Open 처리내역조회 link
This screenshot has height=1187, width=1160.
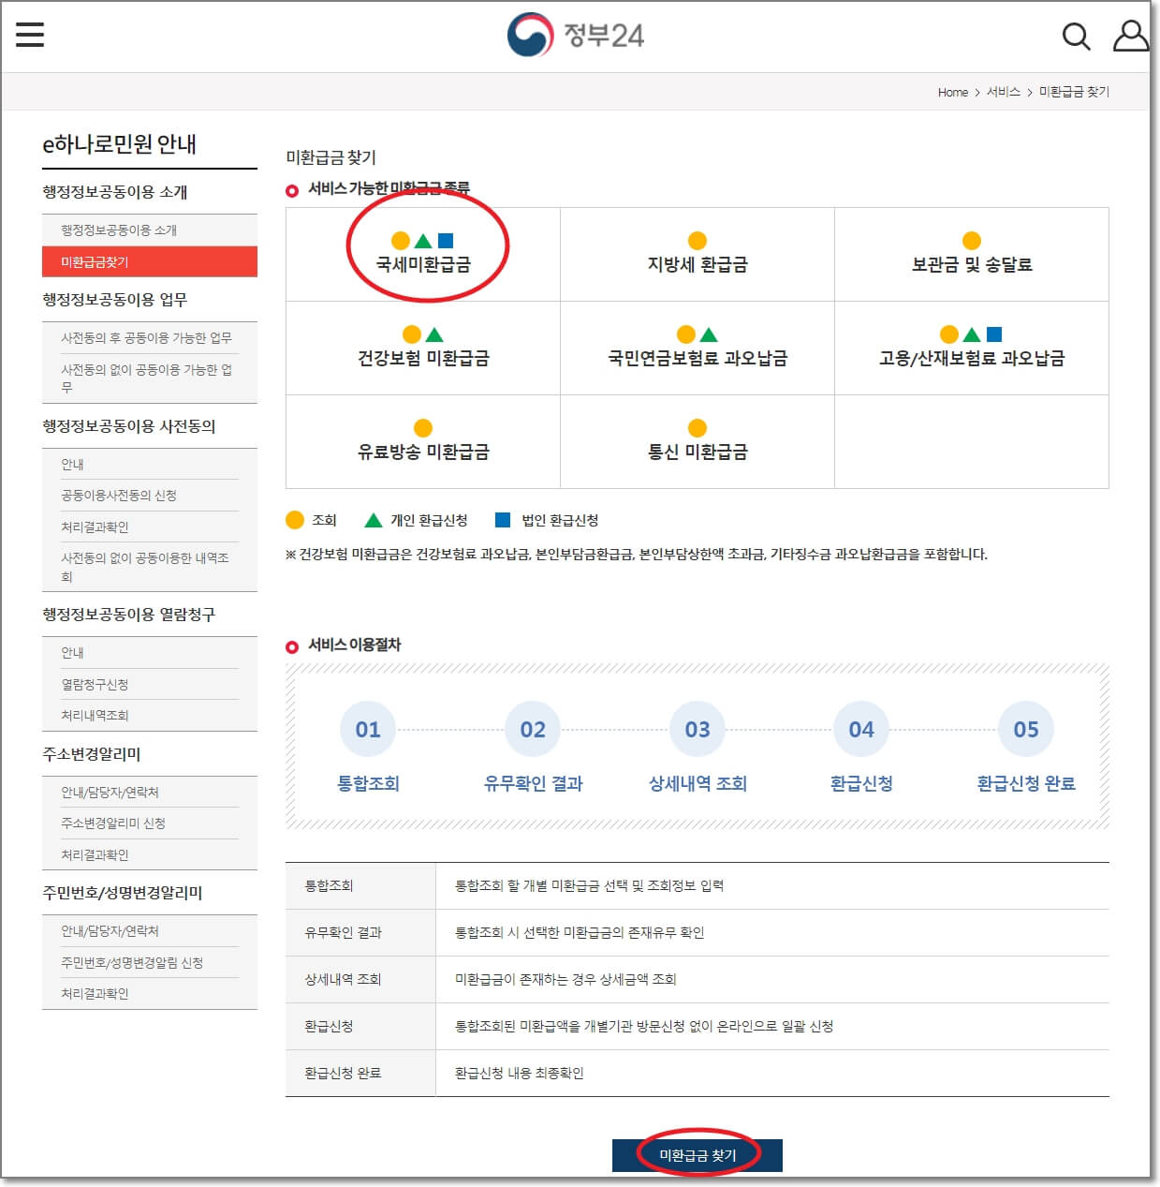pyautogui.click(x=95, y=716)
